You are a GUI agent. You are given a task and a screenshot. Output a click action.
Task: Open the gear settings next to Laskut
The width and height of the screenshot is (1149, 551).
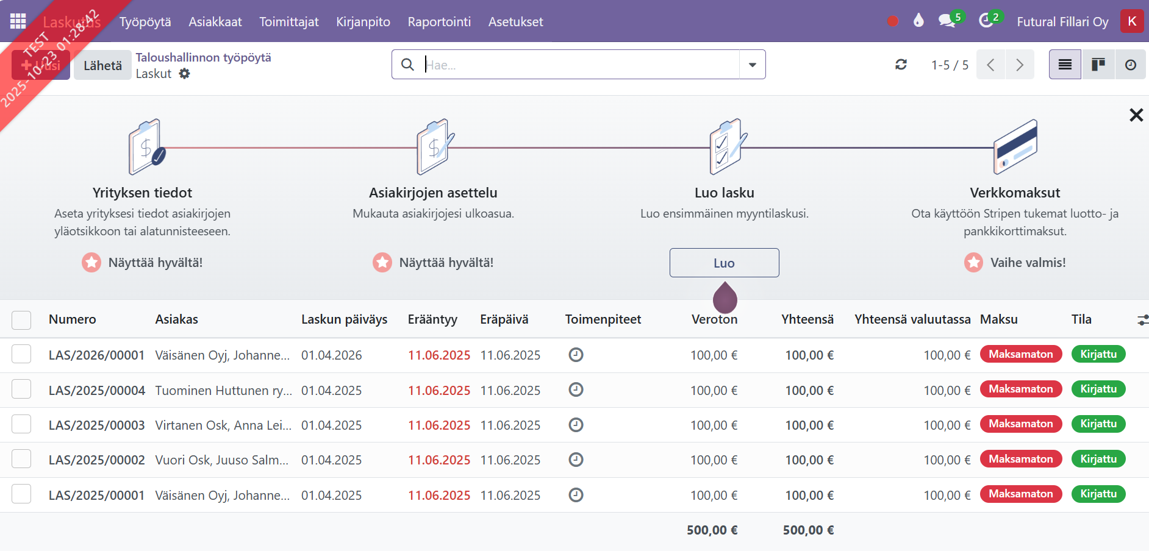click(x=184, y=74)
